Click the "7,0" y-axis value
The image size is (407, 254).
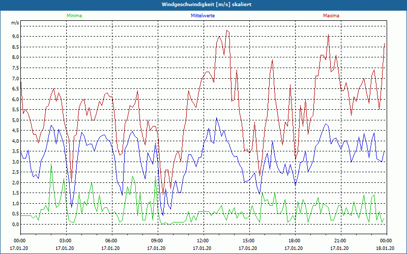16,78
